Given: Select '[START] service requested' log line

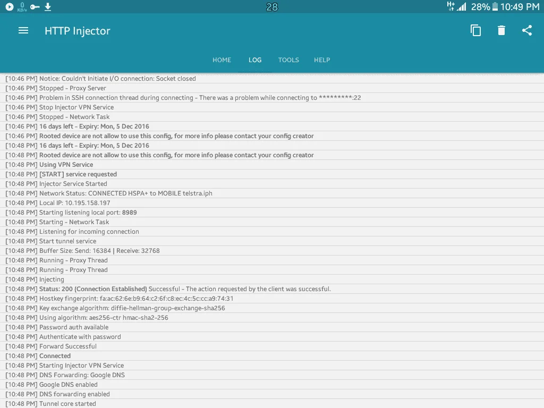Looking at the screenshot, I should pos(272,174).
